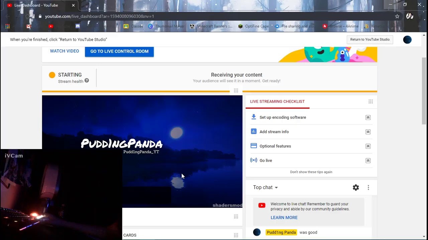
Task: Open the Classes bookmark
Action: (133, 26)
